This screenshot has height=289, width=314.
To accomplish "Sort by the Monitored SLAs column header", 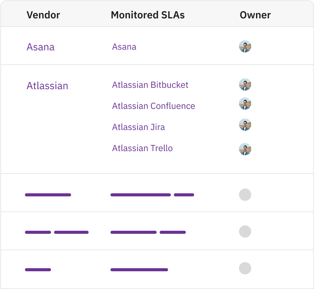I will [x=148, y=15].
